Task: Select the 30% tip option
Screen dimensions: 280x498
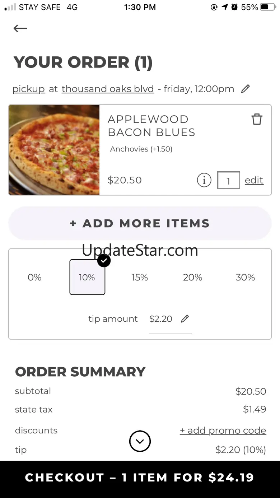Action: coord(245,277)
